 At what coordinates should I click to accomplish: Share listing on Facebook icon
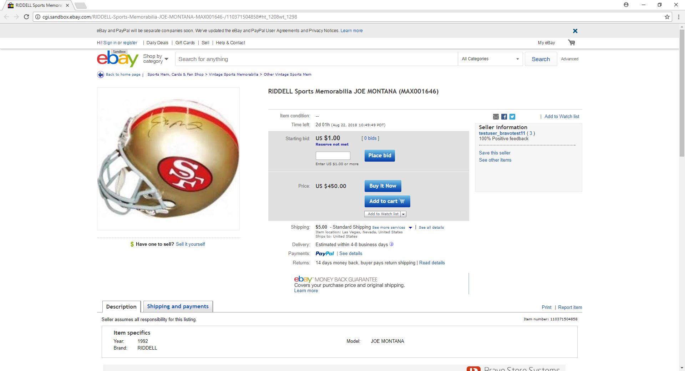click(x=504, y=117)
